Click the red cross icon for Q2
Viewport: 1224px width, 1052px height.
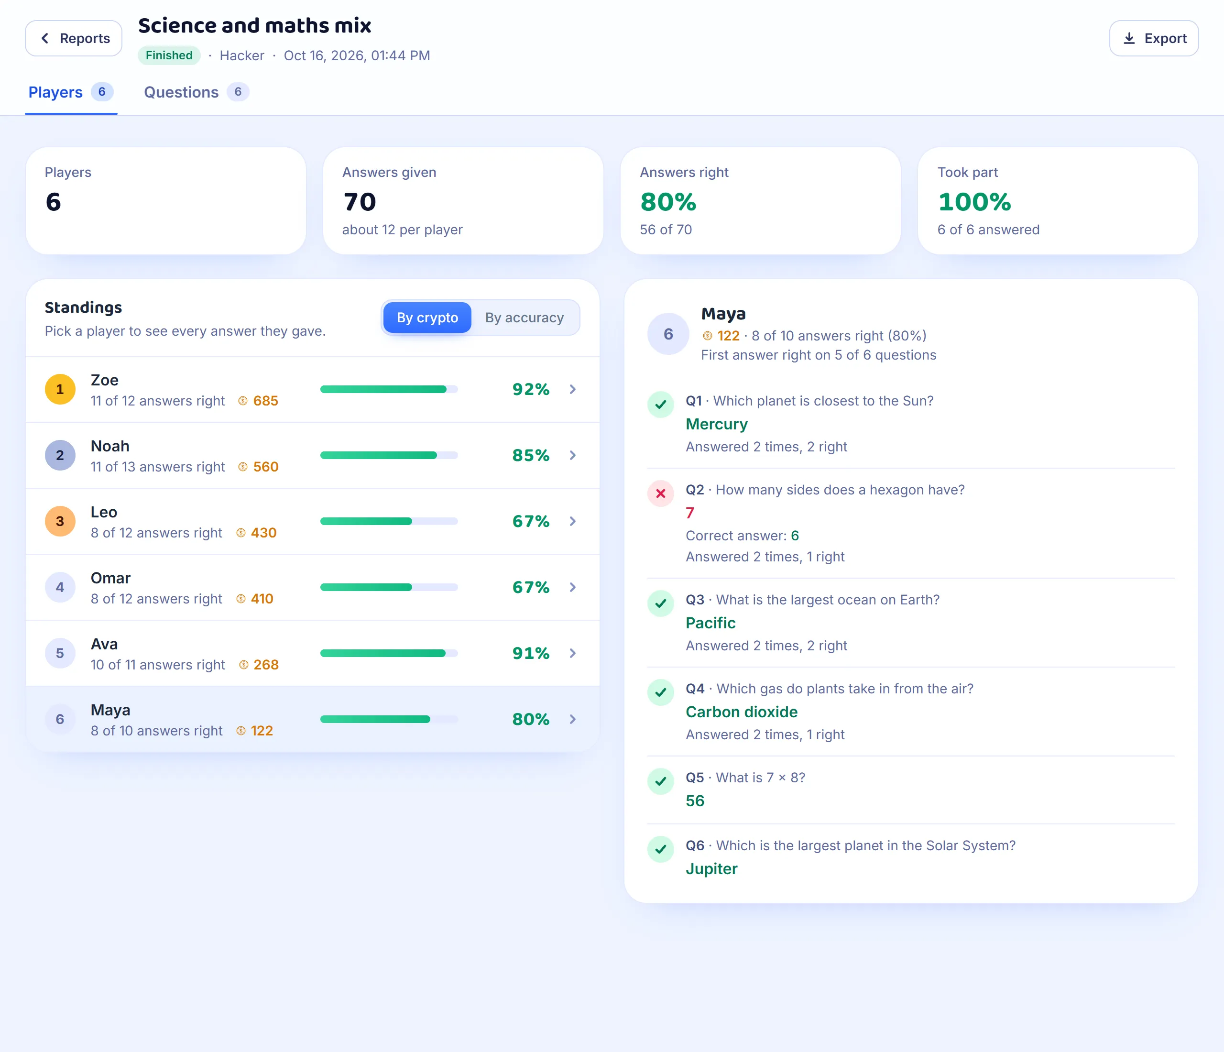click(661, 494)
